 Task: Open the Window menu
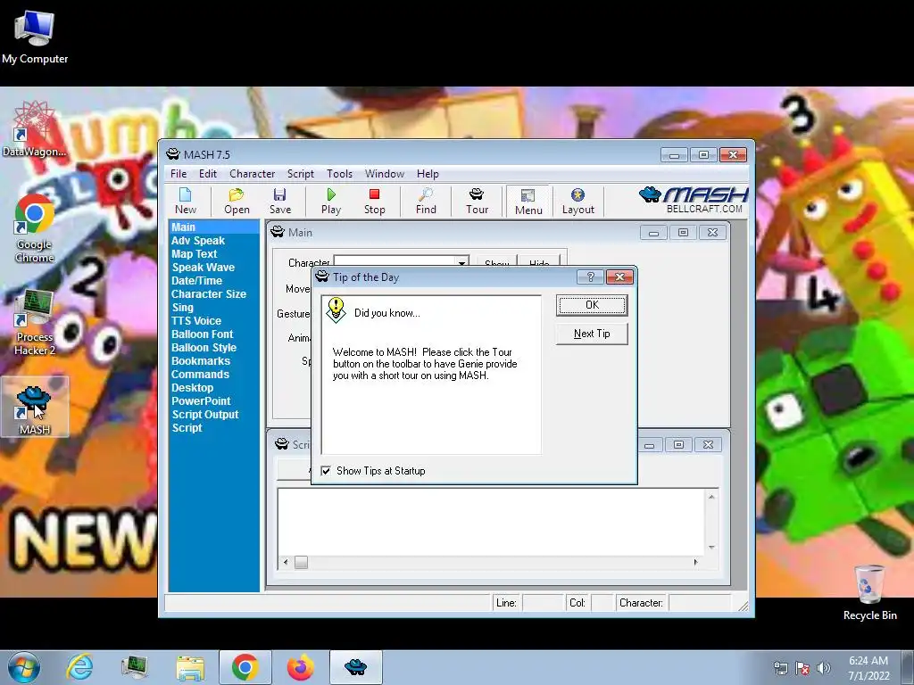384,174
